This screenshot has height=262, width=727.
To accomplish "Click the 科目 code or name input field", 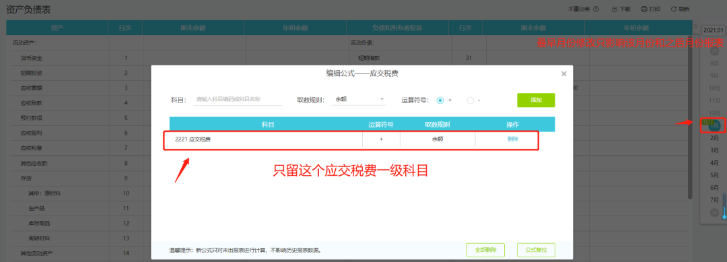I will point(238,99).
